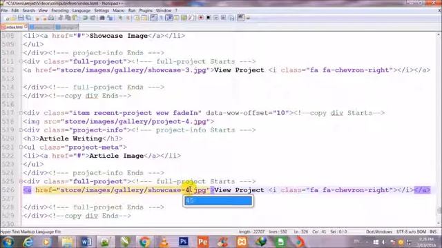This screenshot has width=442, height=248.
Task: Collapse the fold marker at line 521
Action: pos(21,147)
